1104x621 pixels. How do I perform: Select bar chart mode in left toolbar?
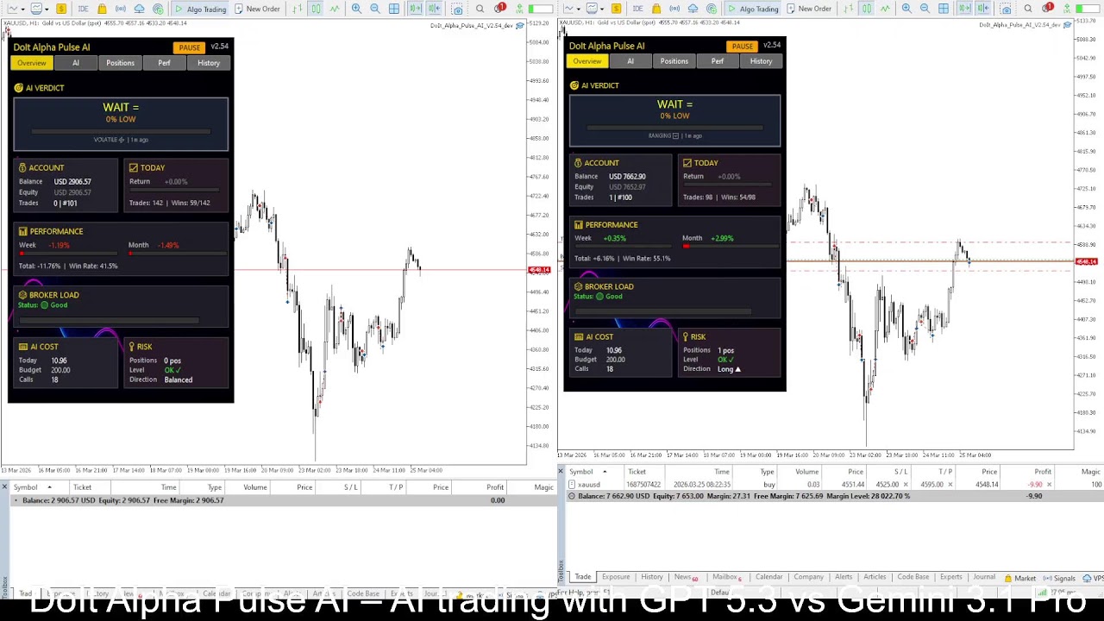coord(297,9)
